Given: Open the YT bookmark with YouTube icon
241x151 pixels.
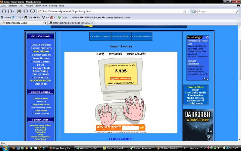Looking at the screenshot, I should (x=54, y=18).
